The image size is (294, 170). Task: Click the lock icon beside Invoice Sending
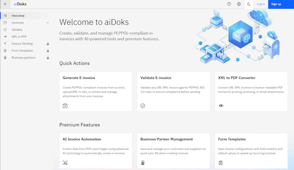[48, 43]
